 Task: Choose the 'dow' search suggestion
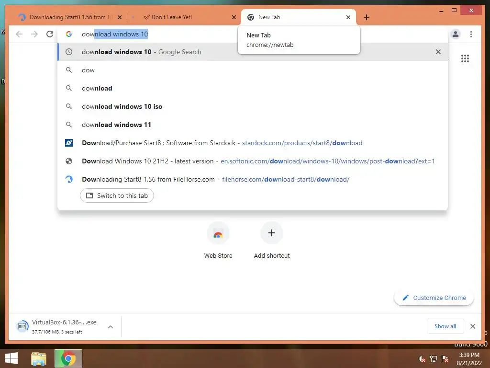pyautogui.click(x=253, y=70)
